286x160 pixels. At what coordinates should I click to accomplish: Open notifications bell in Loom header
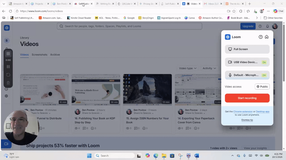(267, 26)
